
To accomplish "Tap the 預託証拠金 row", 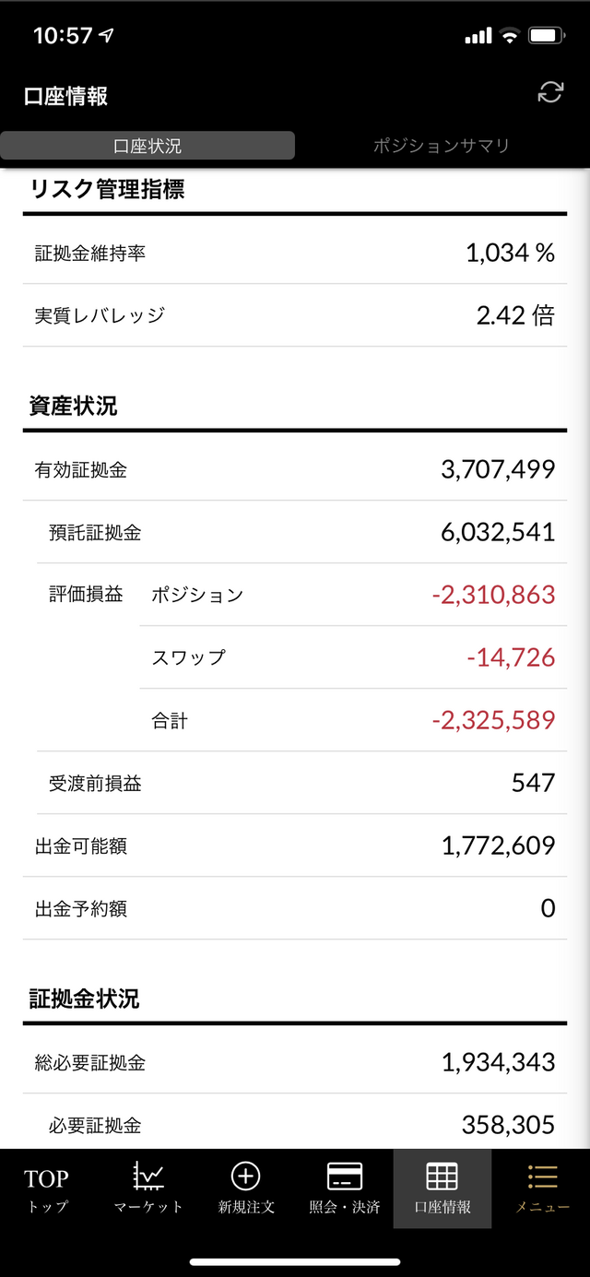I will [x=302, y=532].
